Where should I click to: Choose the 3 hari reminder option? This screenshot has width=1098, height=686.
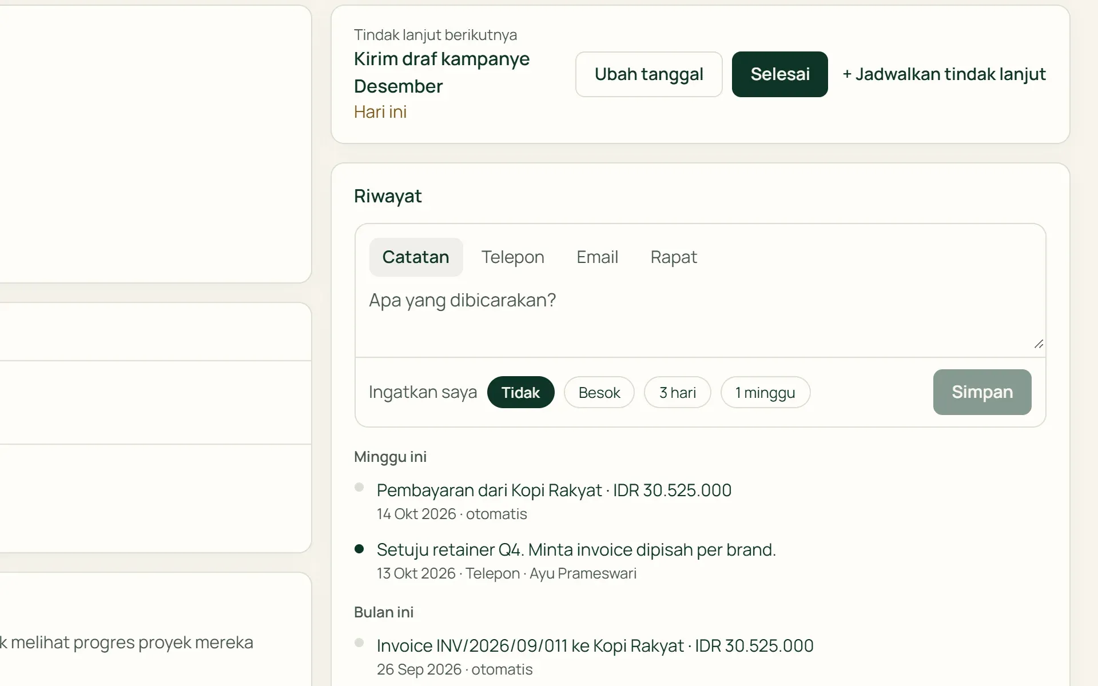(677, 392)
